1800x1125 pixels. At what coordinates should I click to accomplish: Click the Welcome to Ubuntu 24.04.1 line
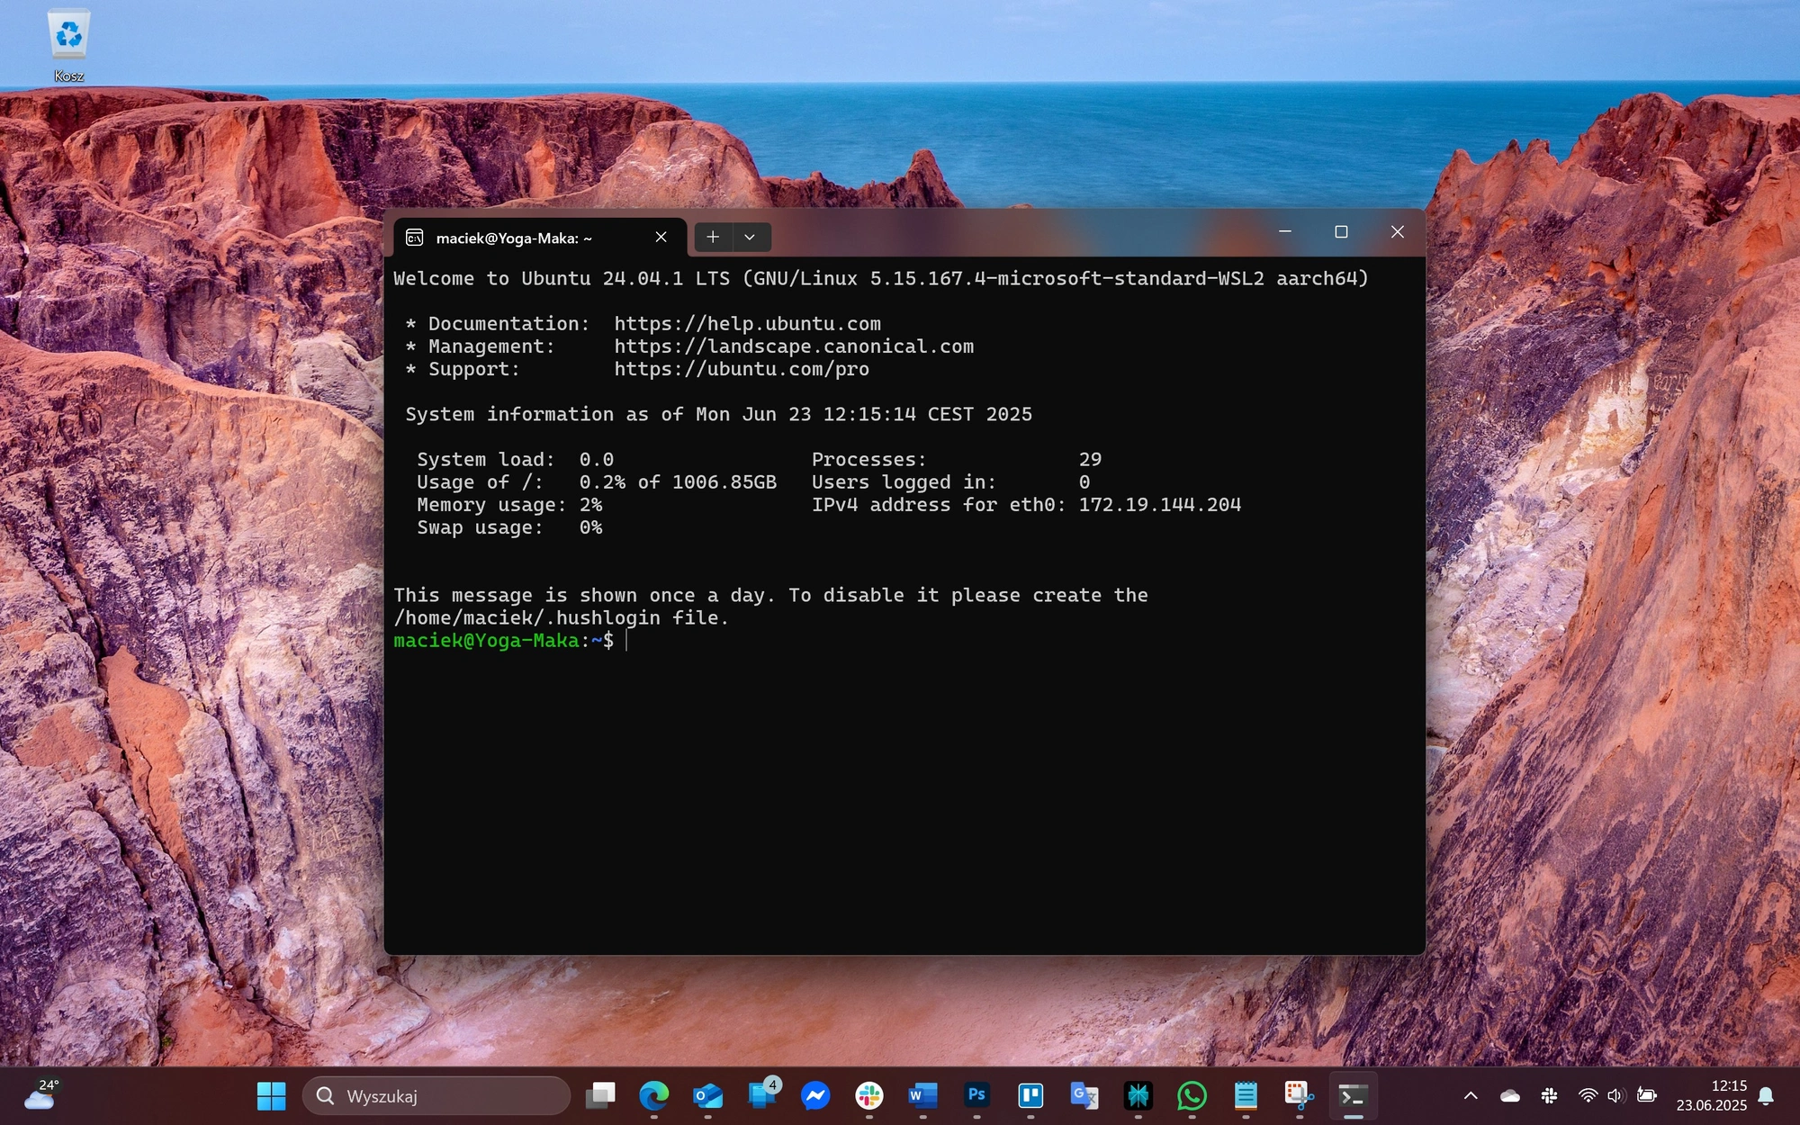(x=881, y=279)
